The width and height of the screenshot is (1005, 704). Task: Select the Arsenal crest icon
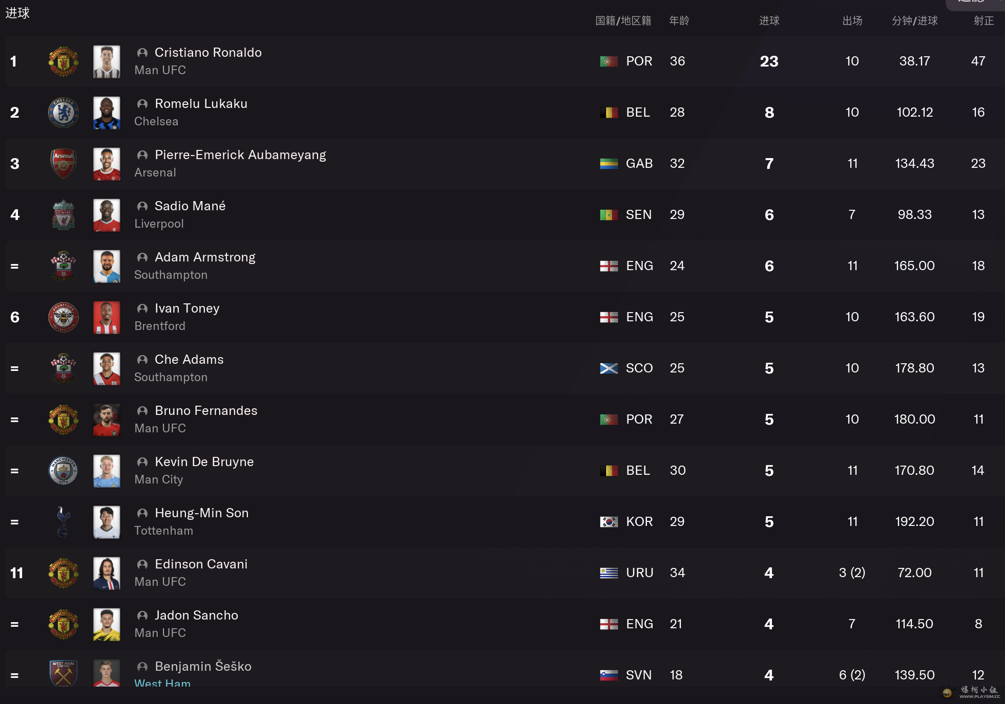click(x=64, y=164)
